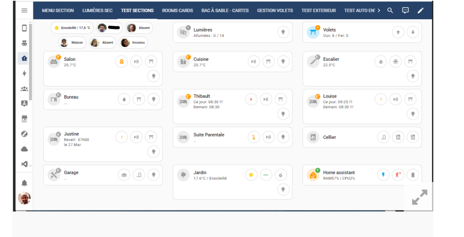Open the people group icon in sidebar
464x237 pixels.
(x=24, y=89)
